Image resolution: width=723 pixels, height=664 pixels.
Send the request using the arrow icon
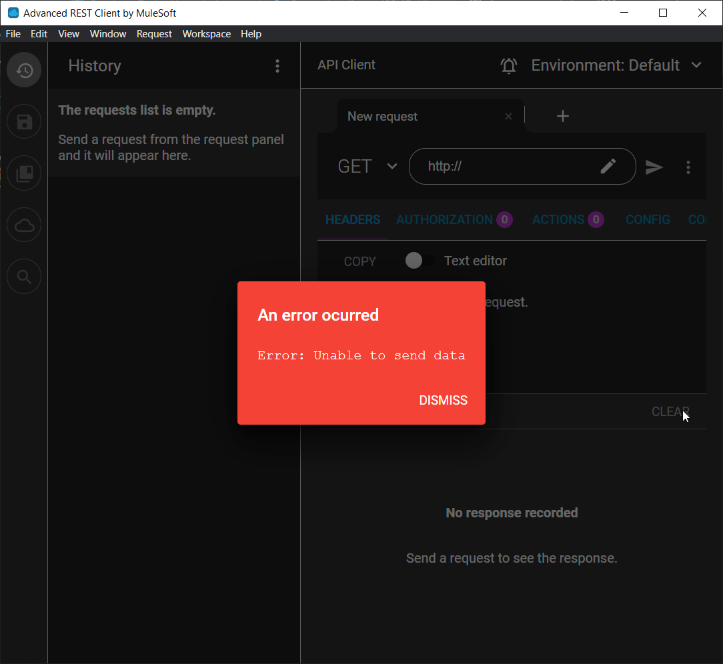(x=654, y=167)
